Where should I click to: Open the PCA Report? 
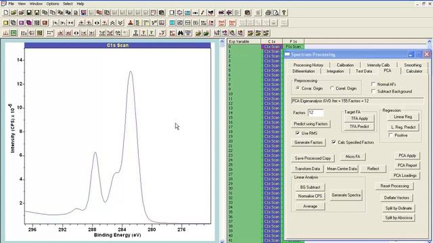click(x=407, y=165)
